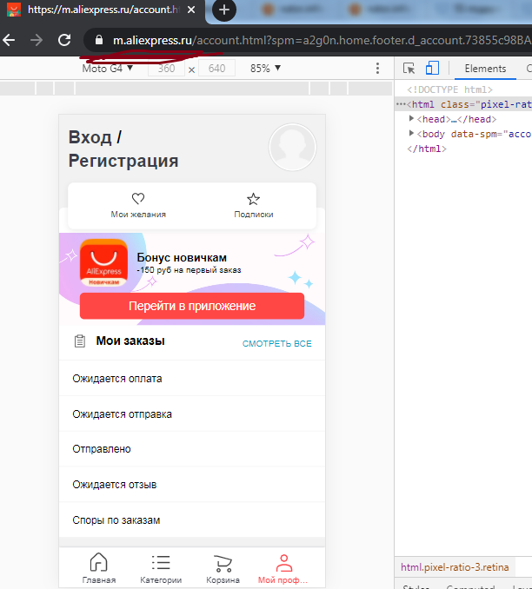Open a new browser tab with plus
Screen dimensions: 532x589
224,10
